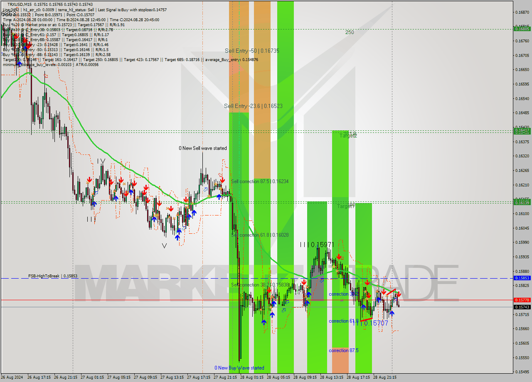Click the blue 'correction 61.8' label
The image size is (532, 382).
[x=344, y=321]
